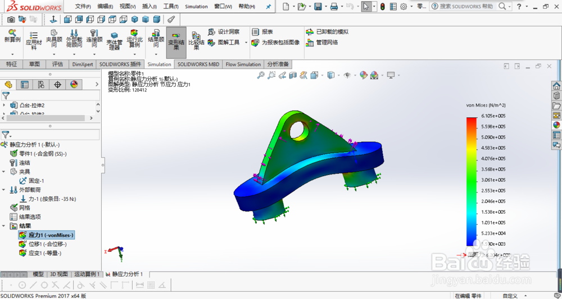Run this study (运行此算例)
This screenshot has width=562, height=299.
pyautogui.click(x=134, y=38)
